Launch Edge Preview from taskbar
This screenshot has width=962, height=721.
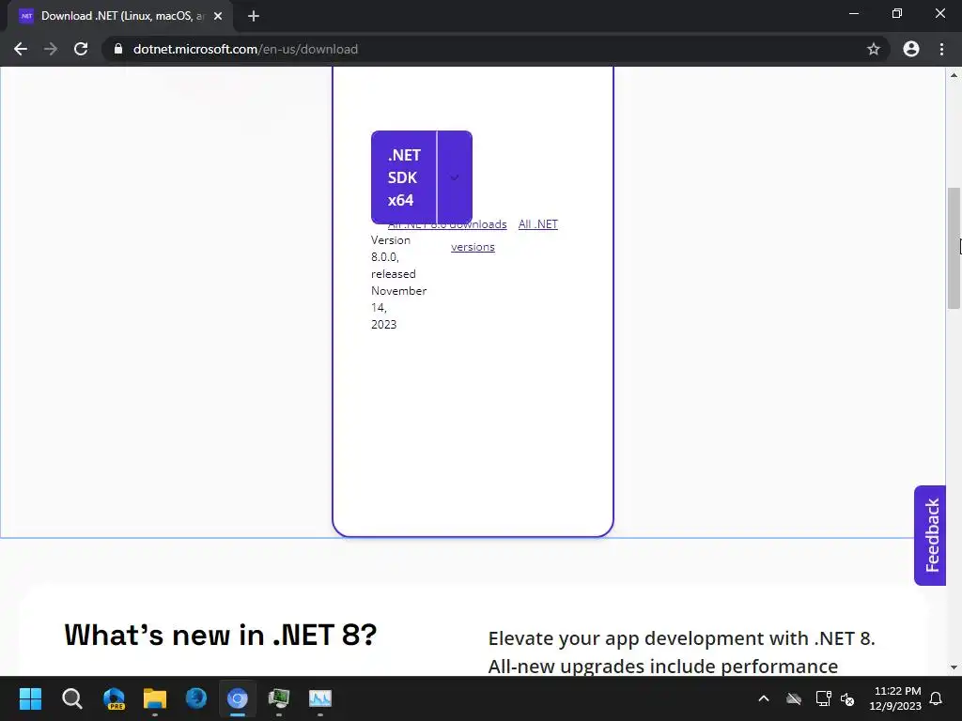[x=114, y=698]
